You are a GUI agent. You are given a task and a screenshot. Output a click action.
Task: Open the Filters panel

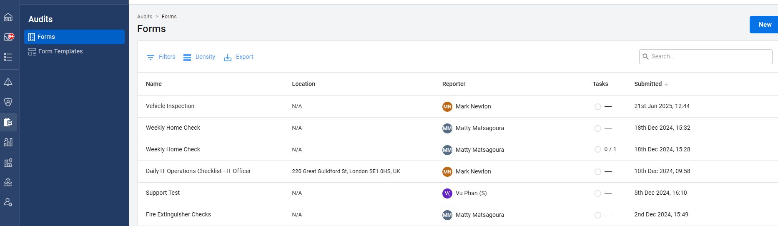[161, 57]
